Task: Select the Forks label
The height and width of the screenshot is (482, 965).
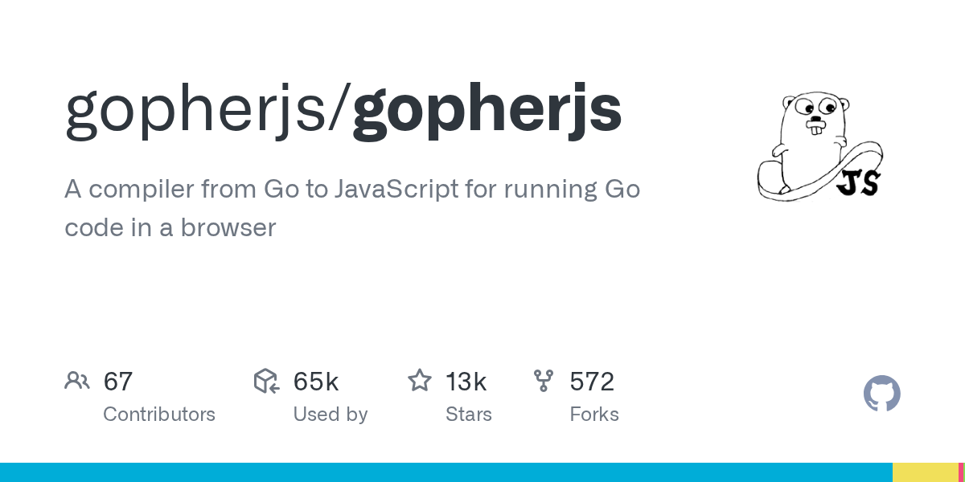Action: [594, 415]
